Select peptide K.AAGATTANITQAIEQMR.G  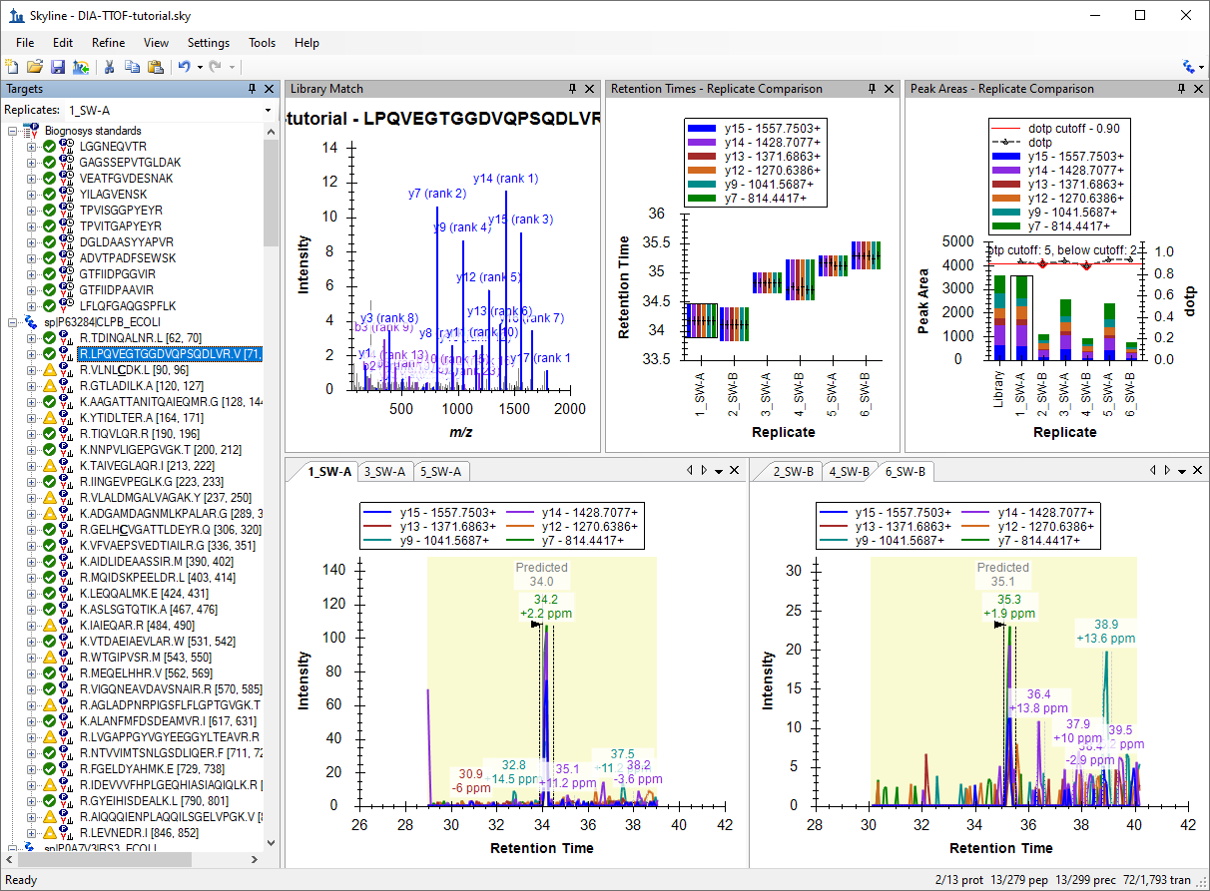pos(171,402)
